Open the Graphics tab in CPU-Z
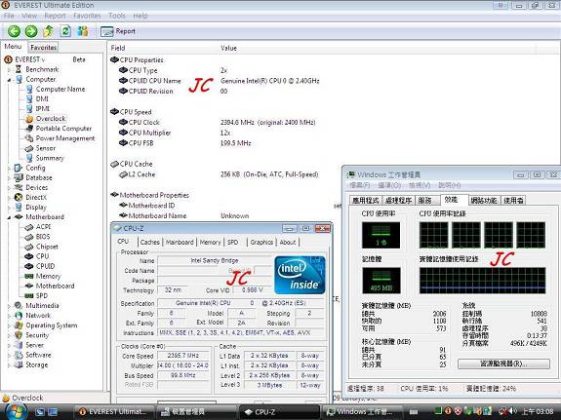The height and width of the screenshot is (420, 561). click(x=261, y=242)
